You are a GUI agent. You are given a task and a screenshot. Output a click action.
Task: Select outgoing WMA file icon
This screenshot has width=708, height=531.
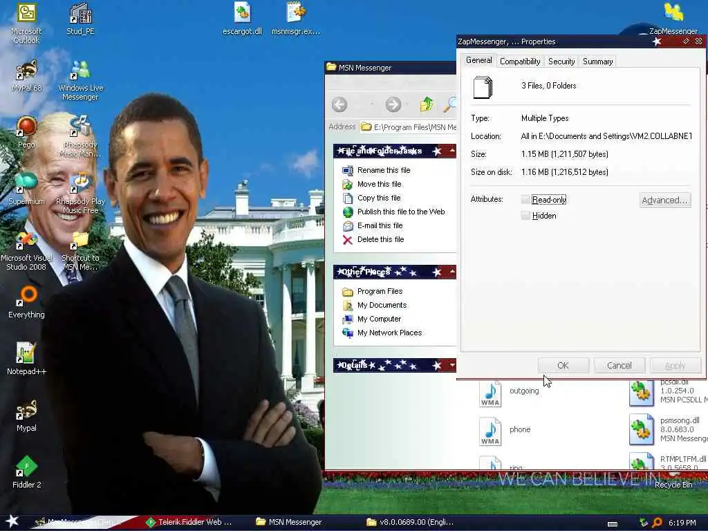[x=490, y=393]
